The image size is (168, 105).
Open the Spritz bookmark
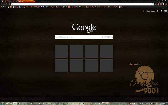coord(48,7)
